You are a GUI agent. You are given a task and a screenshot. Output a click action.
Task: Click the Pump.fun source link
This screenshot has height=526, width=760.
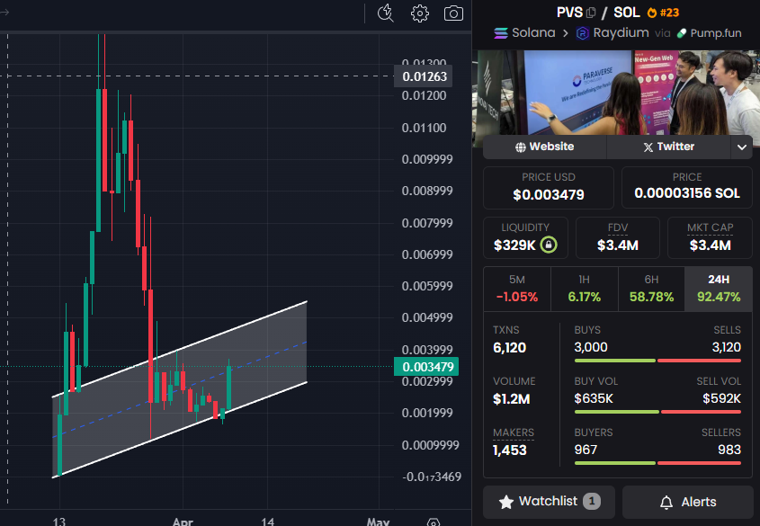point(709,33)
